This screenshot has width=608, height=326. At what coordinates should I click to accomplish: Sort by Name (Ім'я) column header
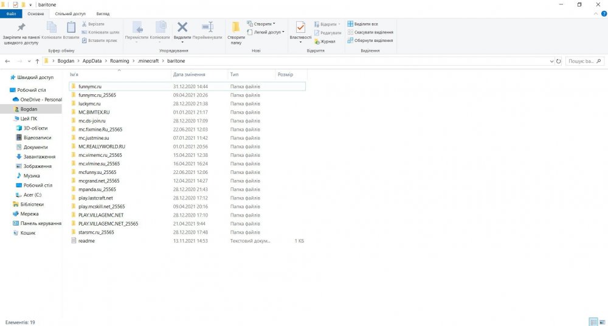[x=119, y=75]
